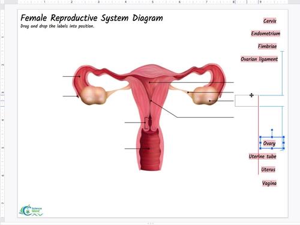This screenshot has height=225, width=300.
Task: Select the Fimbriae label
Action: tap(267, 46)
